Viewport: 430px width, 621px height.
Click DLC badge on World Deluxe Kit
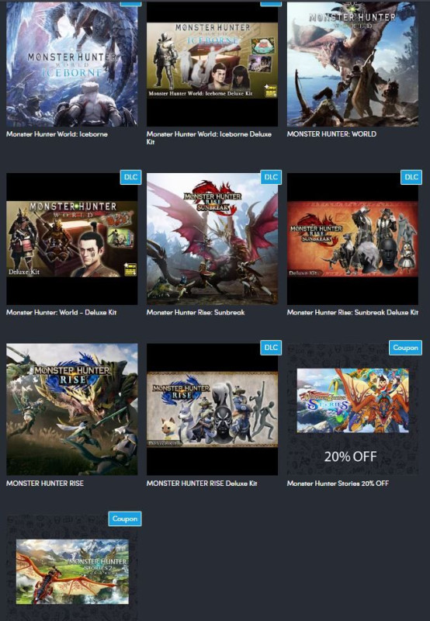130,177
